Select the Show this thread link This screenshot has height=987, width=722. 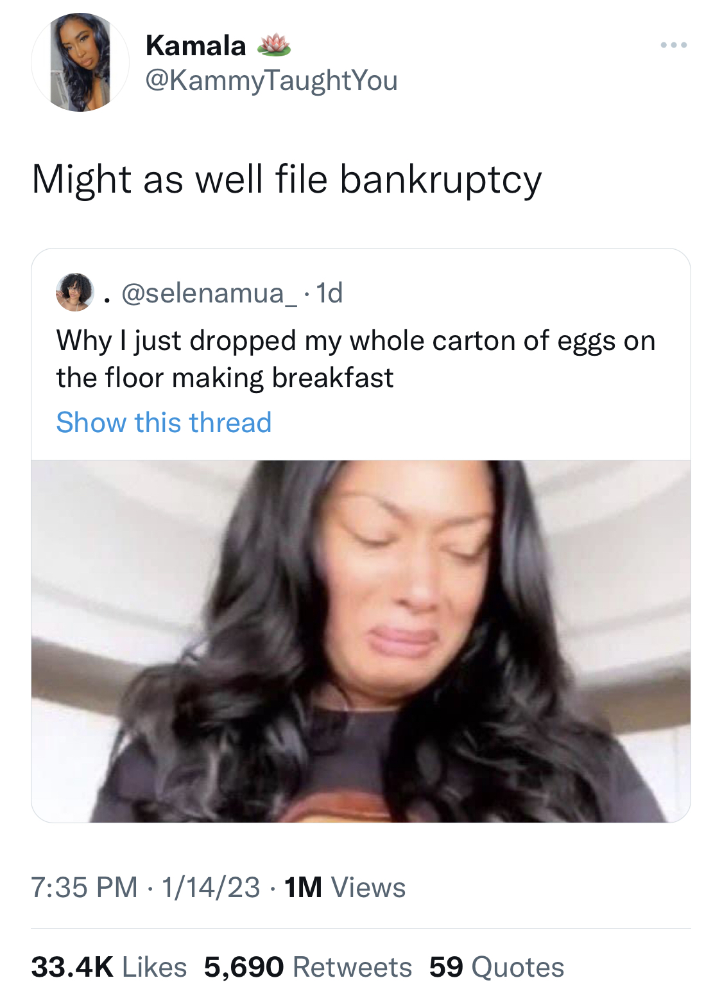164,423
